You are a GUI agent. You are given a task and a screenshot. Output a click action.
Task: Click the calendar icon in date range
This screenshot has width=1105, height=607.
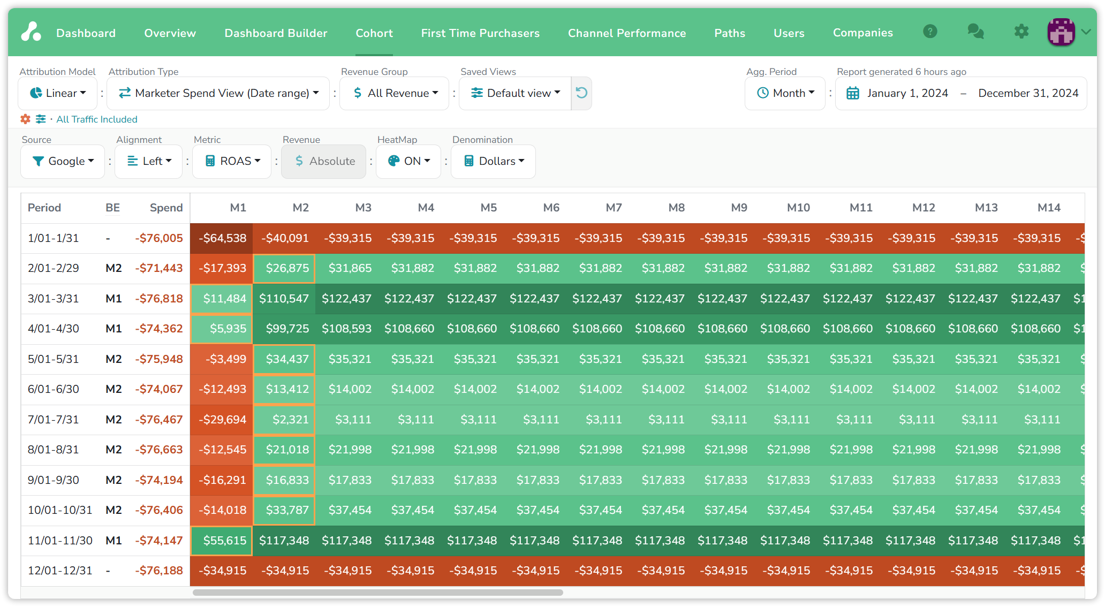852,93
